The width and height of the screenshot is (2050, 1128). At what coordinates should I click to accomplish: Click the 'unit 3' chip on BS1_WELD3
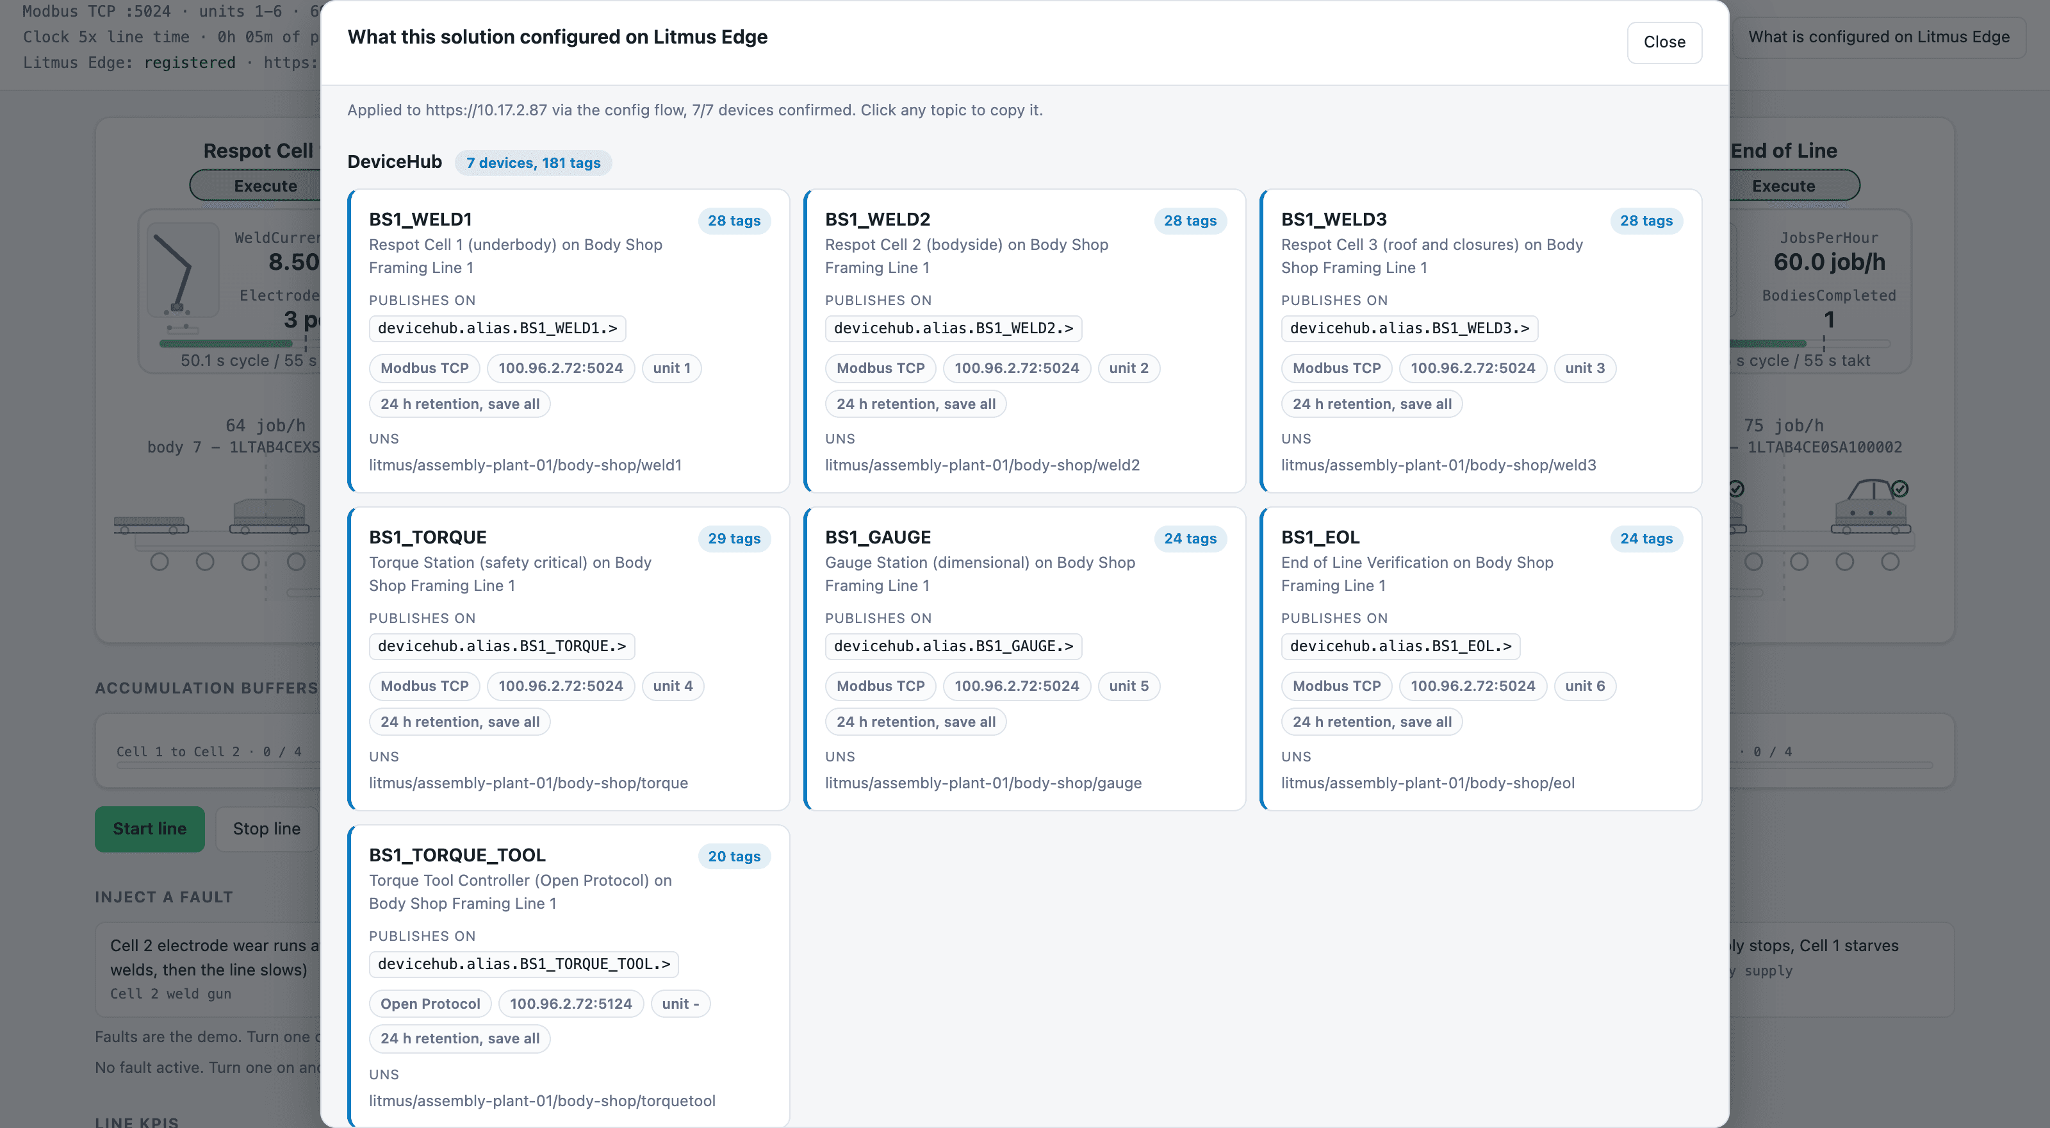tap(1584, 368)
